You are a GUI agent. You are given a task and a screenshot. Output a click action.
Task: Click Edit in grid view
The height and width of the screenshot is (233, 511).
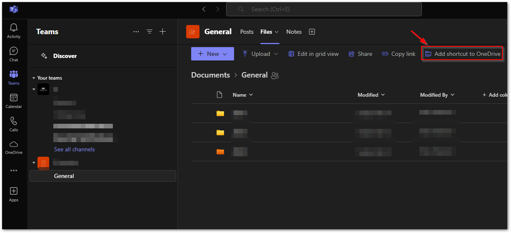(x=314, y=54)
